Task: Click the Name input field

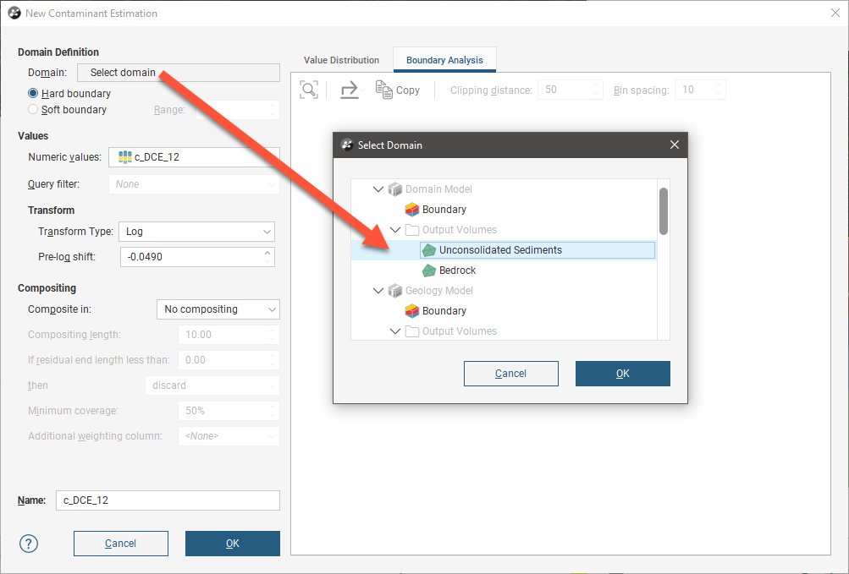Action: tap(168, 500)
